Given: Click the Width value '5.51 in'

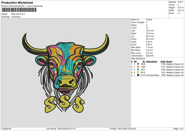Looking at the screenshot, I should 180,11.
